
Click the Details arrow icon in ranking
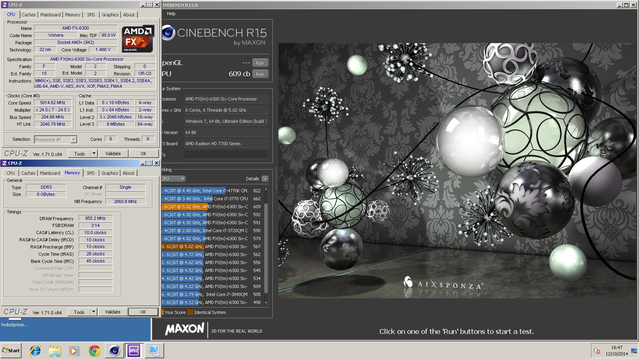(x=265, y=179)
